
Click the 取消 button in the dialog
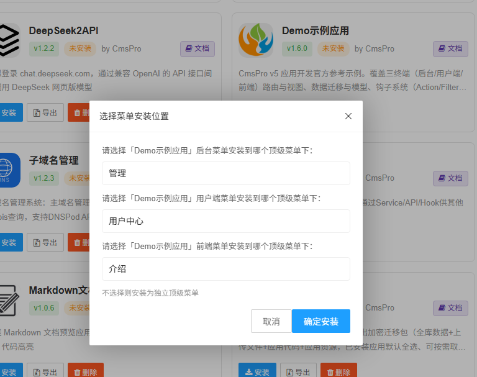pyautogui.click(x=271, y=321)
